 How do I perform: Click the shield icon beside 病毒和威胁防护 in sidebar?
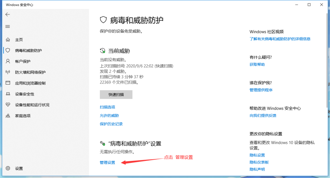coord(8,50)
